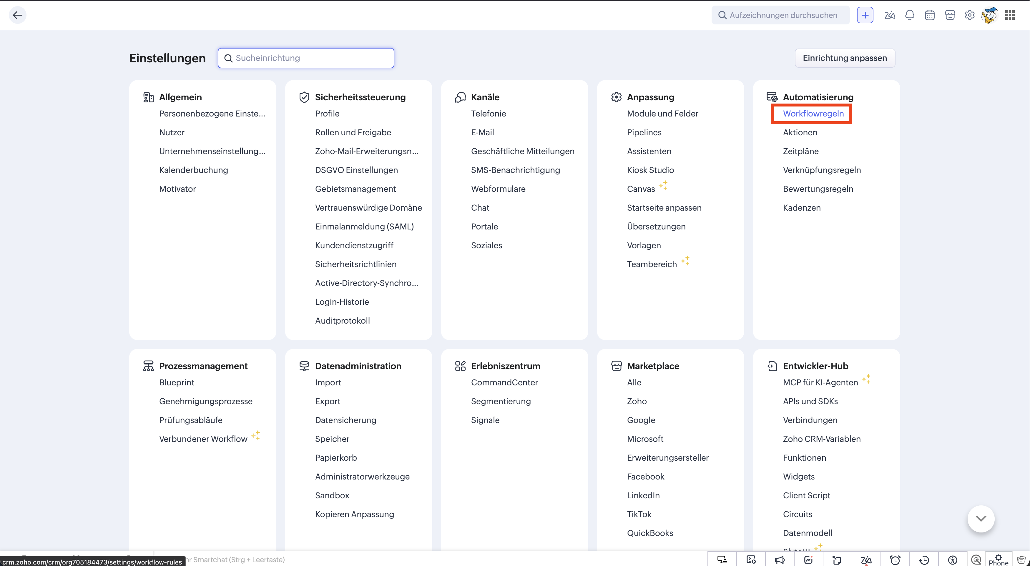The height and width of the screenshot is (566, 1030).
Task: Open the accessibility icon in bottom bar
Action: (953, 560)
